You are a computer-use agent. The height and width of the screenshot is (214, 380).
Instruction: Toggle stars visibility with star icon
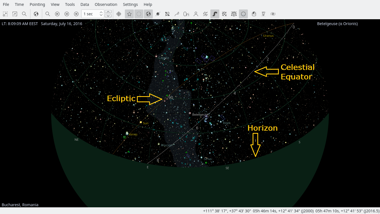pos(129,14)
